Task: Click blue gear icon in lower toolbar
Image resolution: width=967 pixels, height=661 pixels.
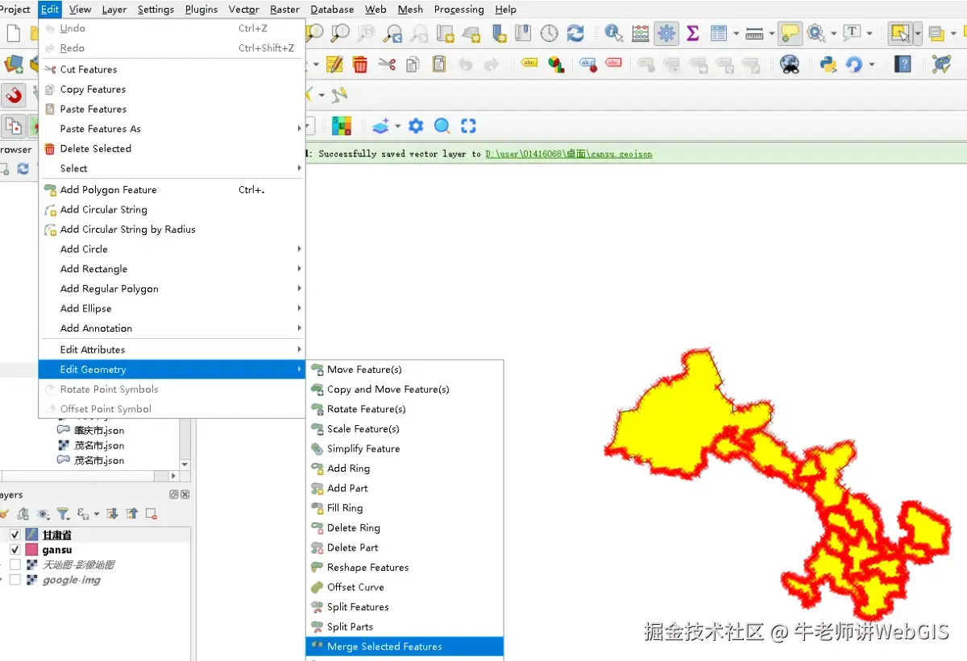Action: click(416, 126)
